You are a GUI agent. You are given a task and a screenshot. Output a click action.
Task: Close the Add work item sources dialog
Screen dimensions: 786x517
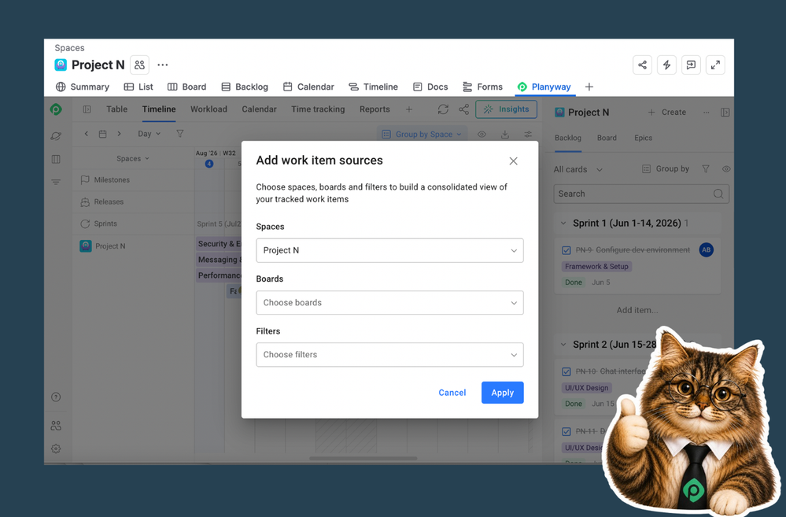[513, 161]
